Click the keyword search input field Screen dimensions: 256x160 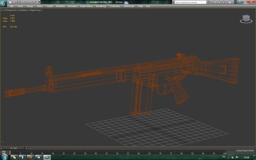(190, 2)
